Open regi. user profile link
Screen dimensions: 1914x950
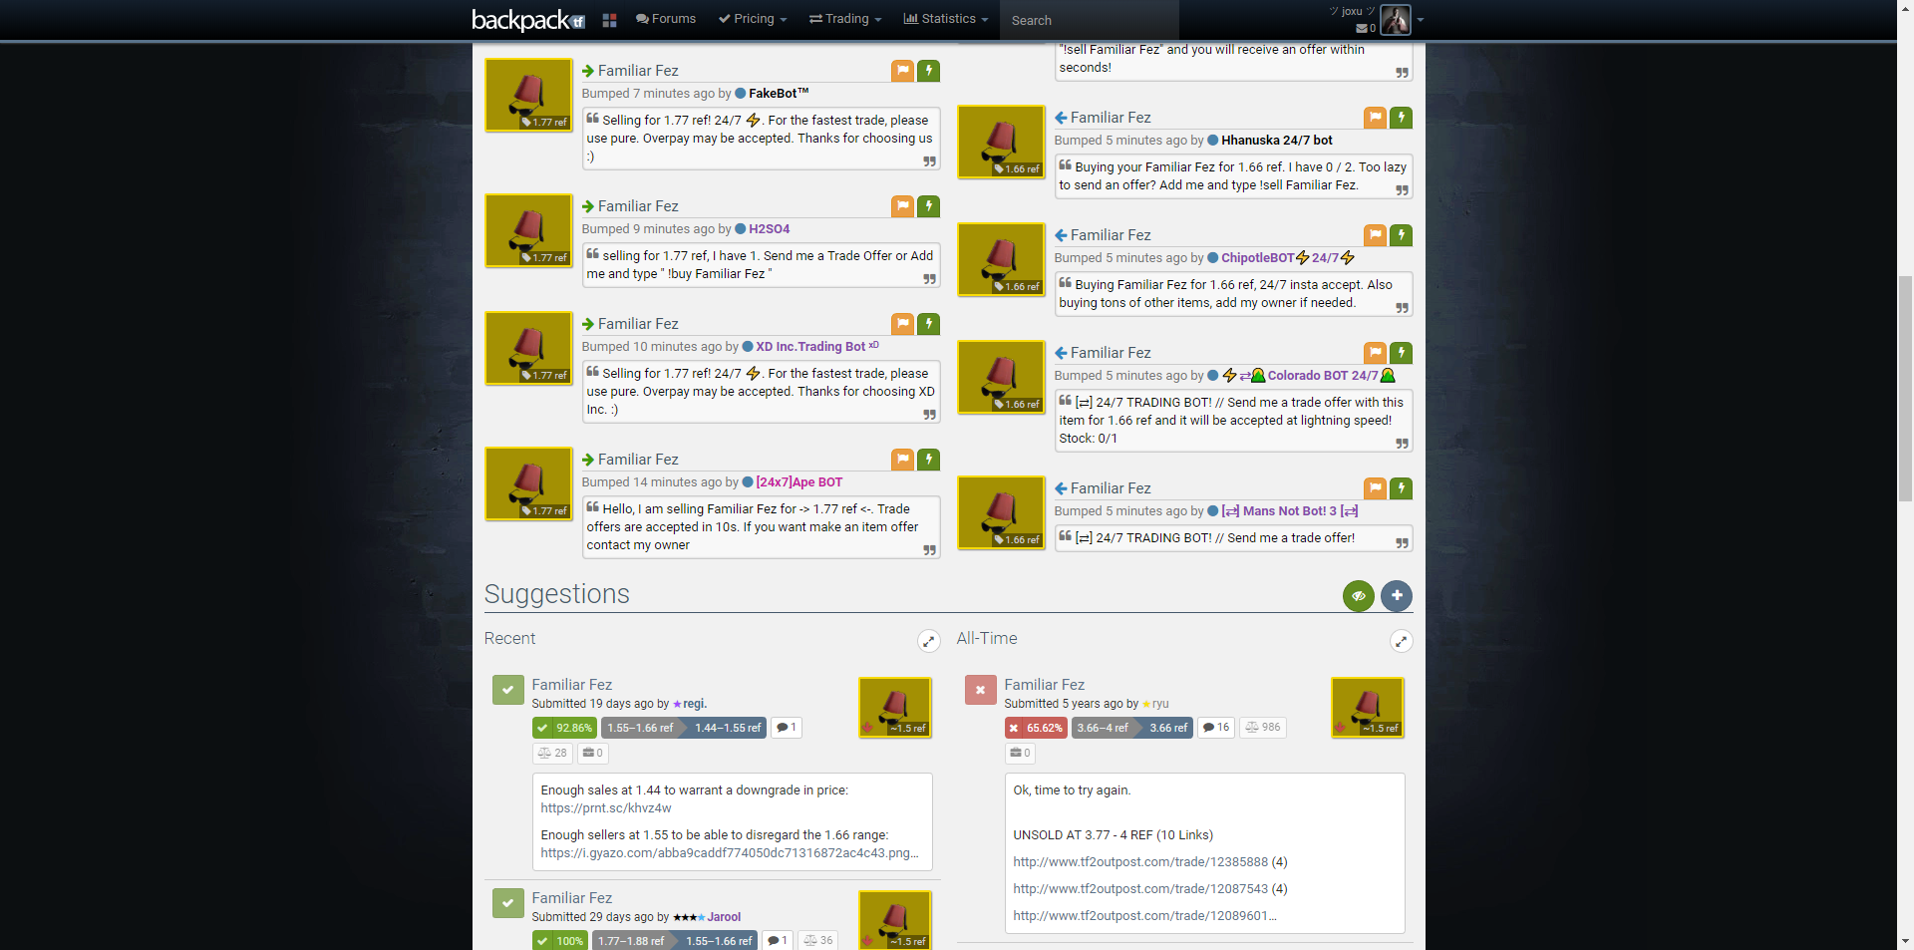(x=695, y=704)
